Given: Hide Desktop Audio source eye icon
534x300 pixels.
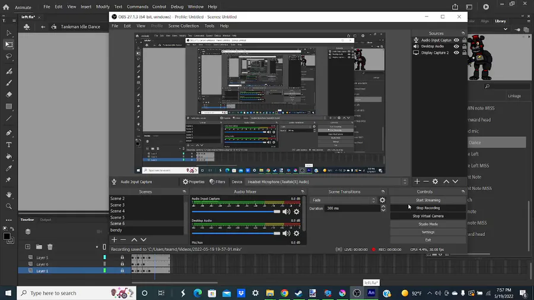Looking at the screenshot, I should [x=456, y=46].
